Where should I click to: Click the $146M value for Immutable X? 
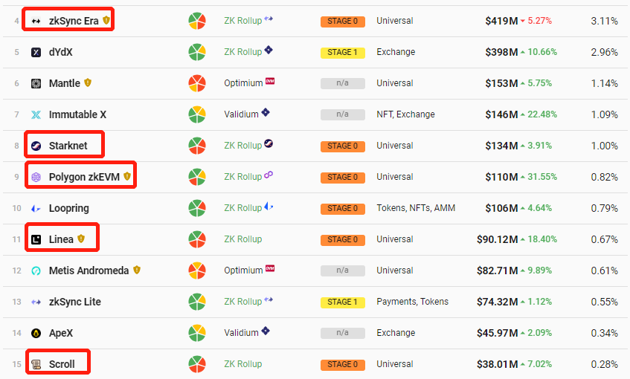pos(501,114)
